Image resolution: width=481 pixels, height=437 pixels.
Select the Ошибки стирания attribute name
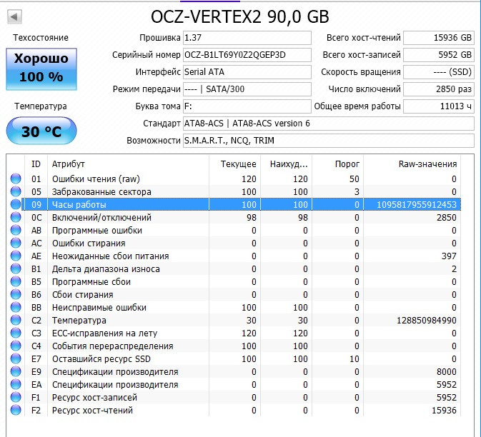coord(89,243)
